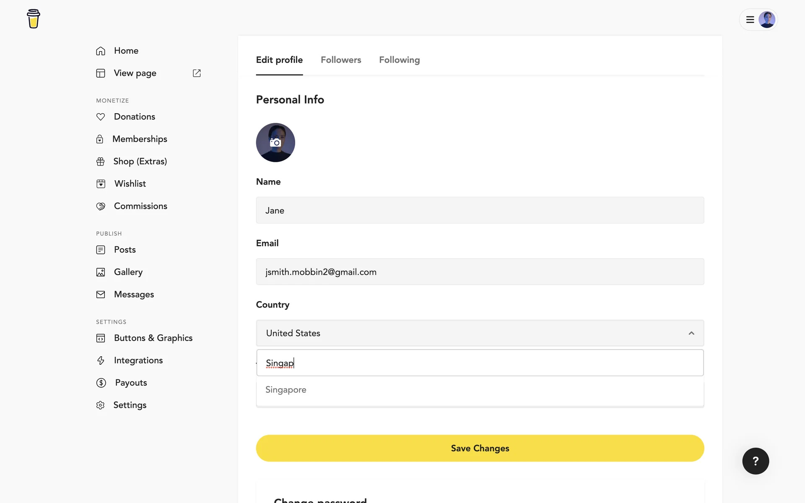Open the help question mark button
Screen dimensions: 805x503
[756, 461]
